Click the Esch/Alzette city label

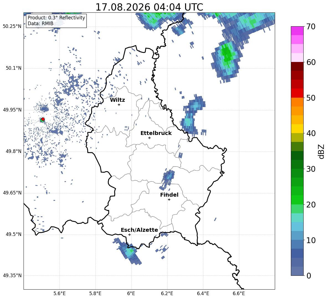point(140,230)
